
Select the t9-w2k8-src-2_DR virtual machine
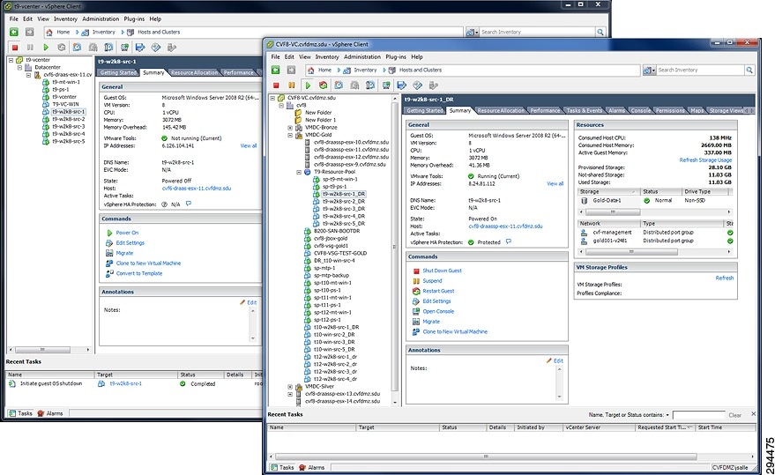coord(344,202)
